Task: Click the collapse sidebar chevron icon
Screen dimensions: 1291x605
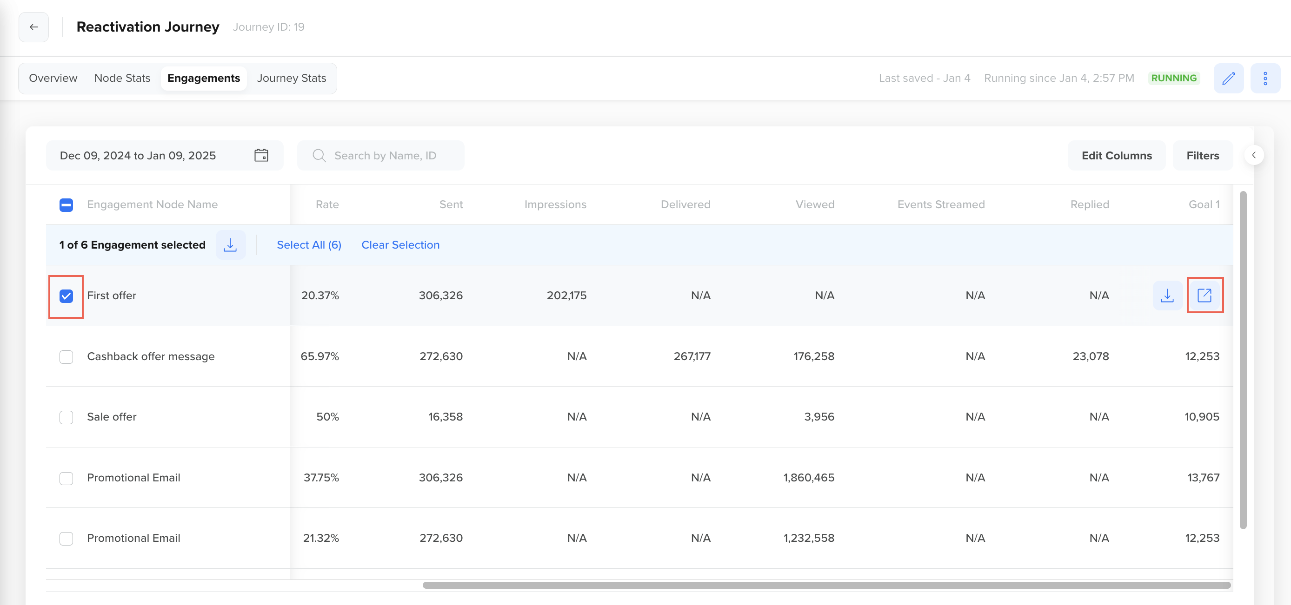Action: pos(1254,155)
